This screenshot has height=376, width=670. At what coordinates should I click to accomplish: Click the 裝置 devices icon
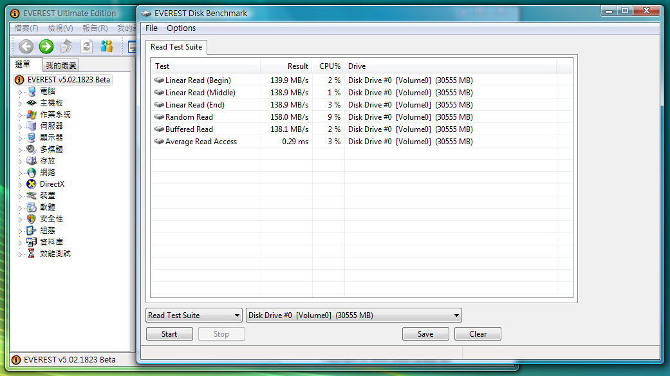[x=31, y=196]
